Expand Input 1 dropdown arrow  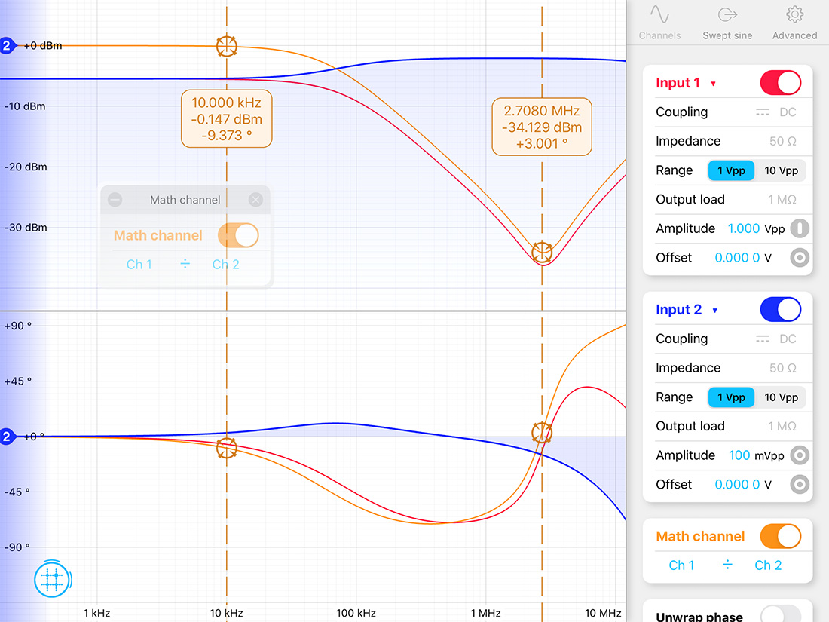pos(713,84)
